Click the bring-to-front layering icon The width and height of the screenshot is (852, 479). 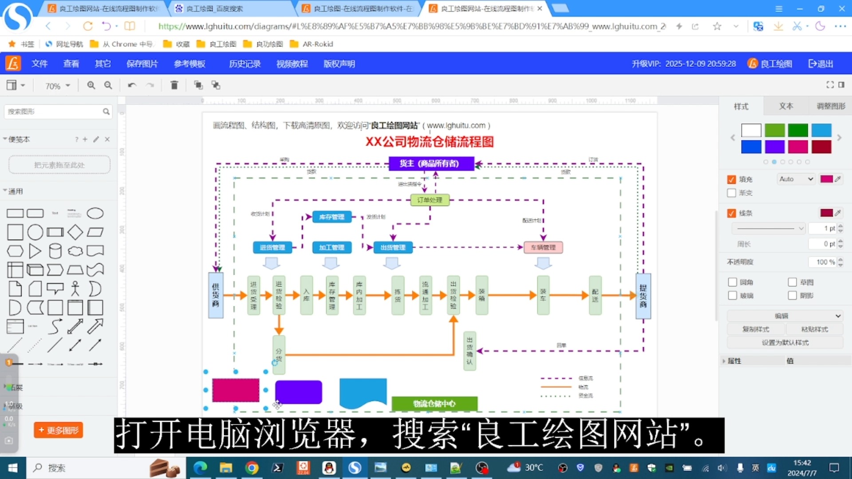click(x=198, y=85)
